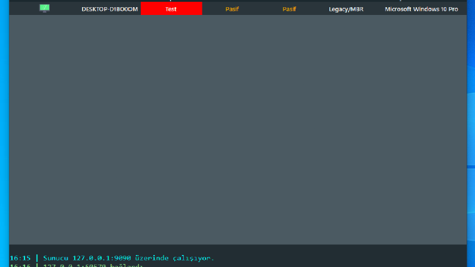Click the red Test cell
Viewport: 475px width, 267px height.
tap(171, 8)
